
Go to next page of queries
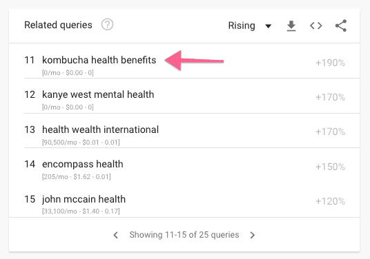pos(253,235)
